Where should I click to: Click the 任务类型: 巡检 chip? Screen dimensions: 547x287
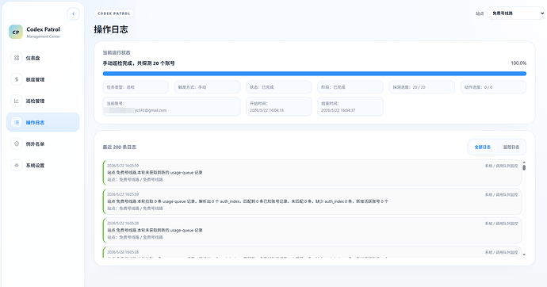136,87
